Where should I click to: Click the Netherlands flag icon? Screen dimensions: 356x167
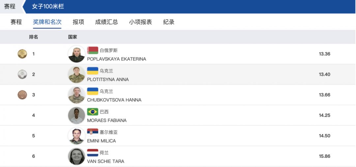click(x=93, y=152)
